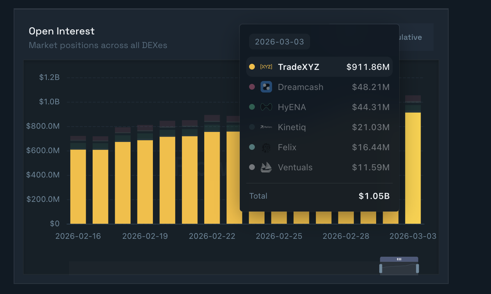The image size is (491, 294).
Task: Click the gray dot next to Ventuals
Action: pyautogui.click(x=252, y=167)
